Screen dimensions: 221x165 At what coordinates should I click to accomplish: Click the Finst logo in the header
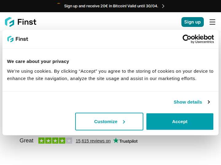pyautogui.click(x=21, y=22)
